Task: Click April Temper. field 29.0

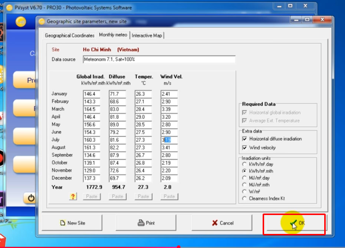Action: coord(143,117)
